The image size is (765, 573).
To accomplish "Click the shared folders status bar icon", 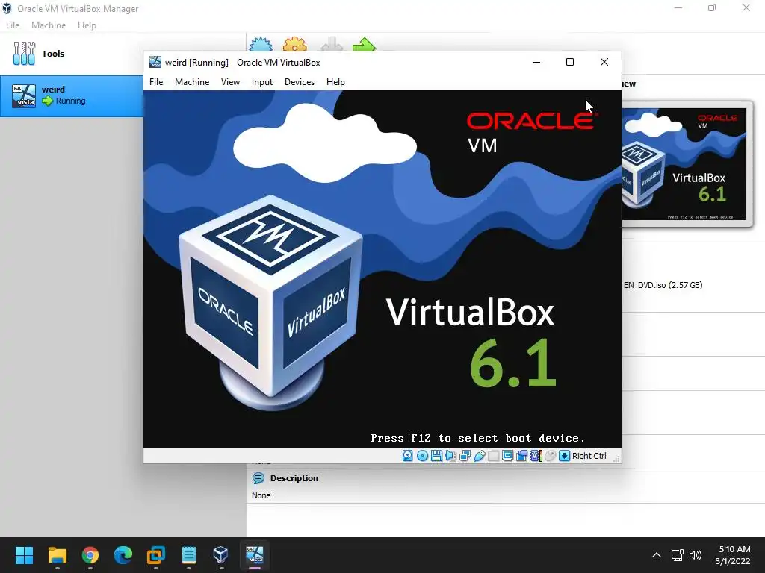I will coord(493,456).
